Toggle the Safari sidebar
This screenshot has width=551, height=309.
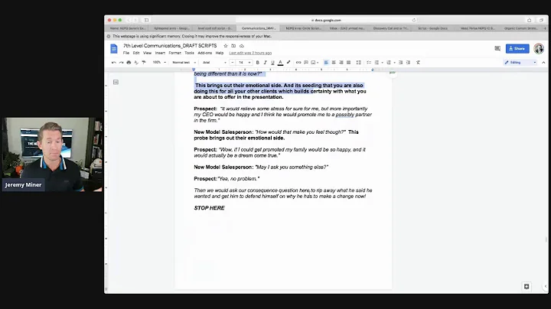(146, 20)
